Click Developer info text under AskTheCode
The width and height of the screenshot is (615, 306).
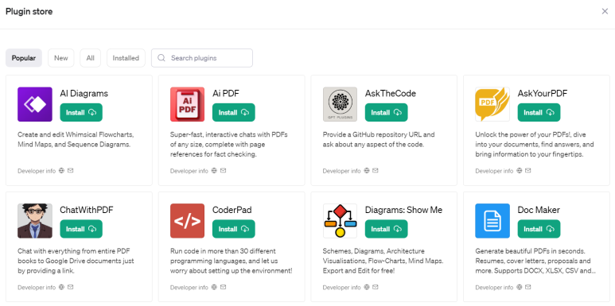pyautogui.click(x=342, y=171)
